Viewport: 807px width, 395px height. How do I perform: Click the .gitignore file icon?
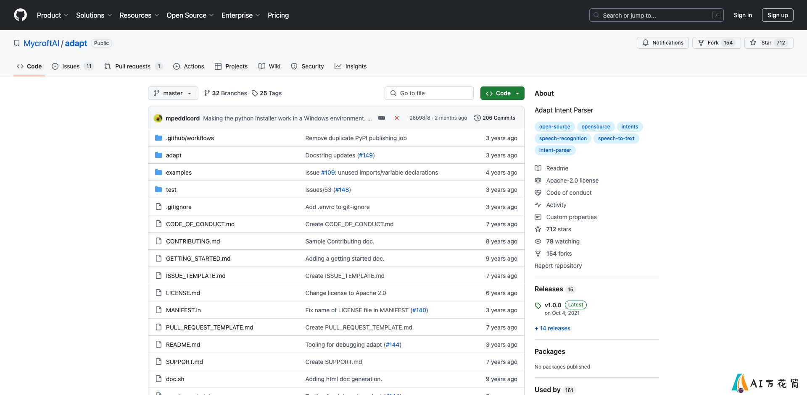(x=158, y=207)
